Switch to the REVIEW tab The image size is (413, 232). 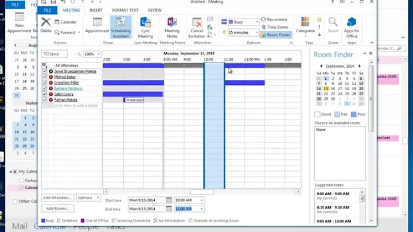tap(155, 10)
